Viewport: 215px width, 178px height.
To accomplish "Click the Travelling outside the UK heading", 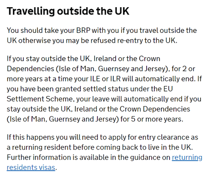I will (x=68, y=11).
